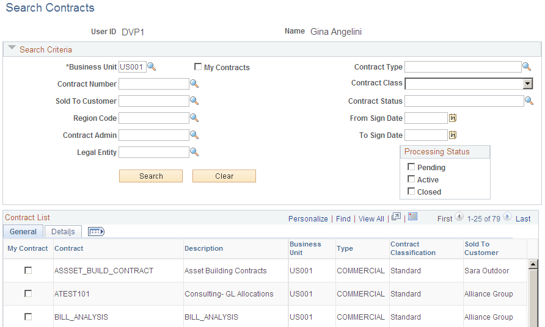Click the Show all columns tab icon

click(97, 232)
